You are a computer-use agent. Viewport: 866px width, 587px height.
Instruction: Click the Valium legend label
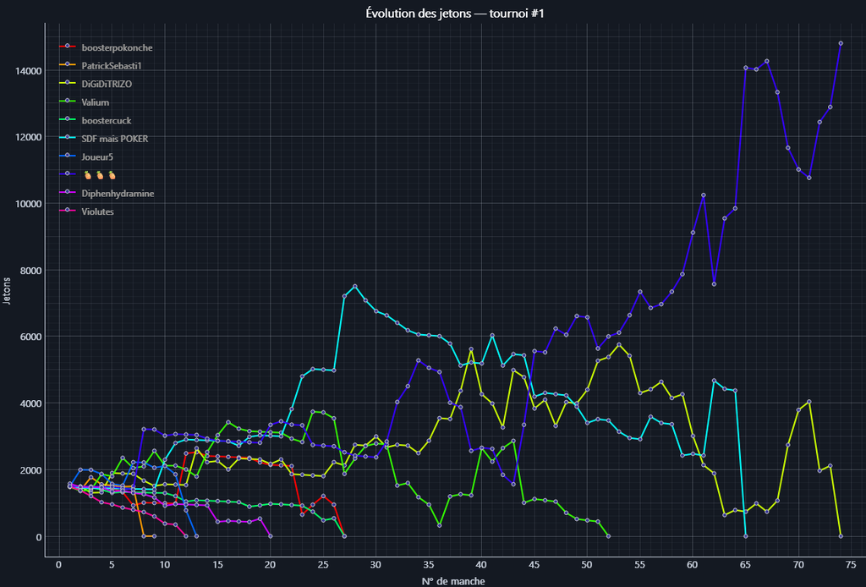pos(96,102)
